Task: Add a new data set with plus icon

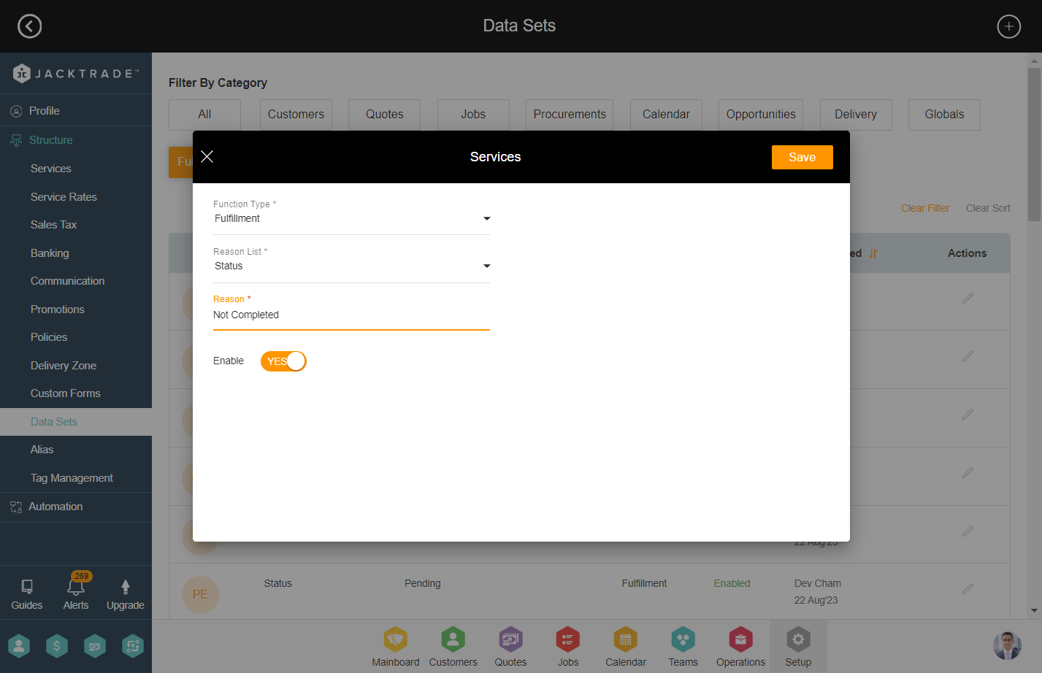Action: pyautogui.click(x=1009, y=26)
